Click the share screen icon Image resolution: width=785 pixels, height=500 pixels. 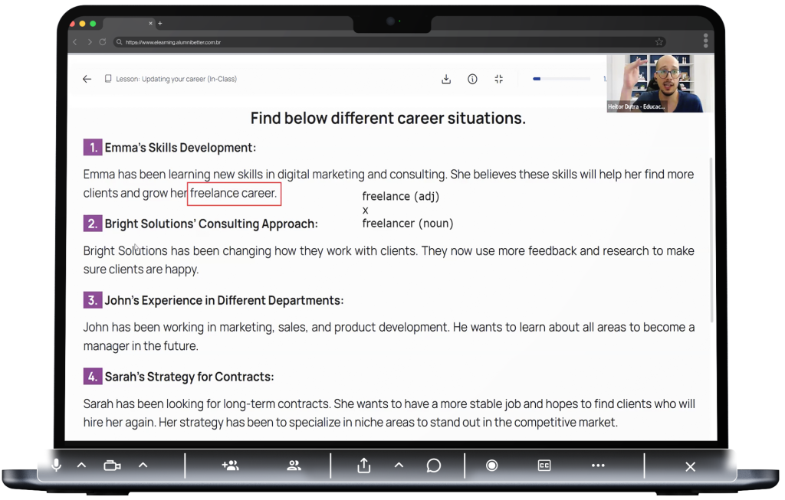[x=364, y=466]
